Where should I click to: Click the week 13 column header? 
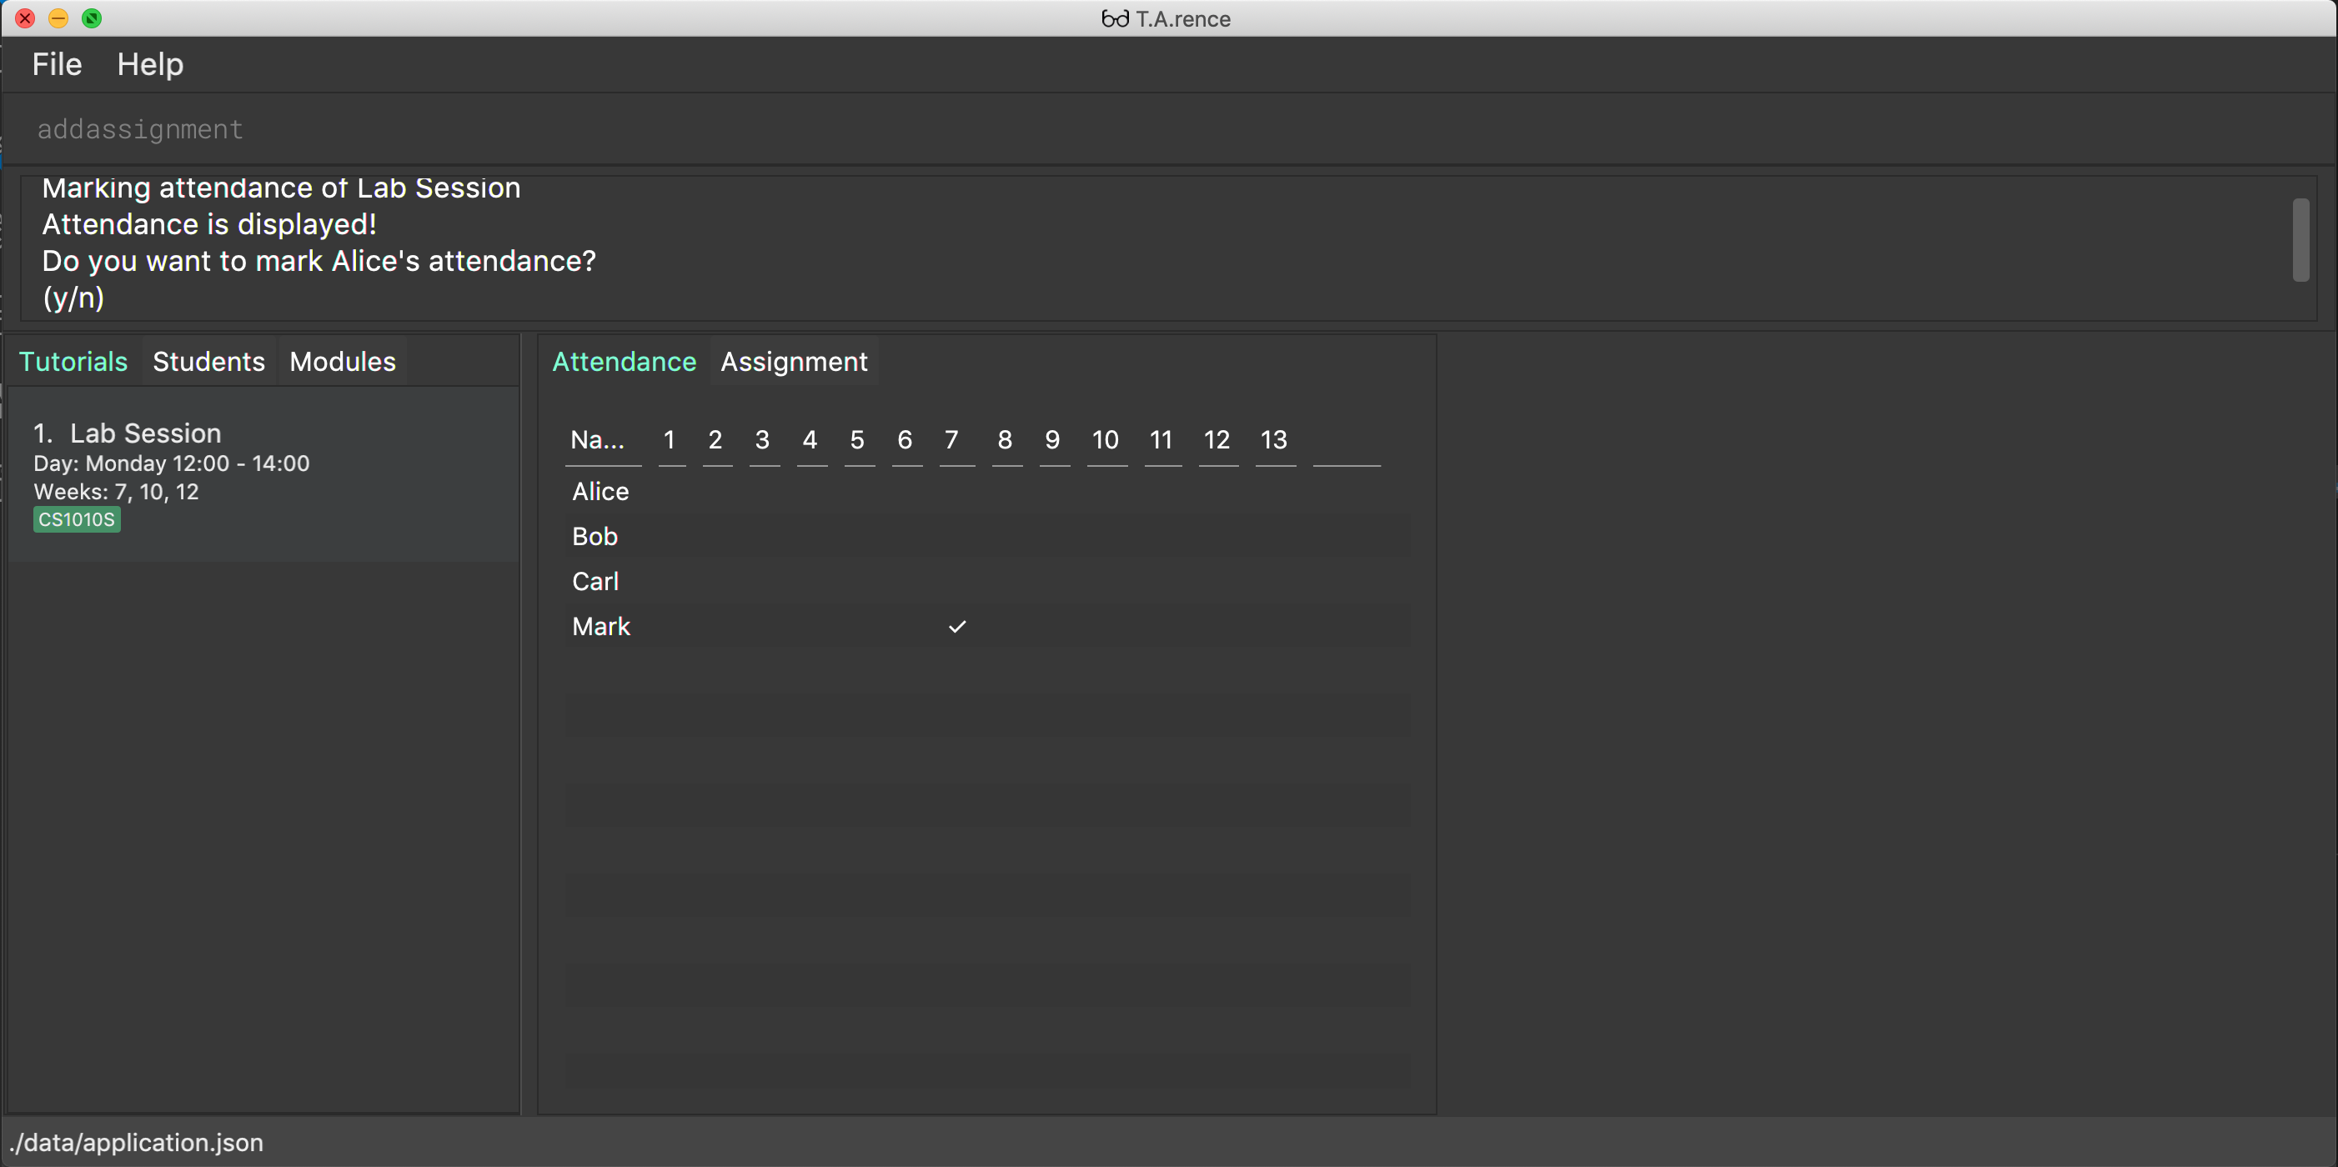tap(1274, 440)
